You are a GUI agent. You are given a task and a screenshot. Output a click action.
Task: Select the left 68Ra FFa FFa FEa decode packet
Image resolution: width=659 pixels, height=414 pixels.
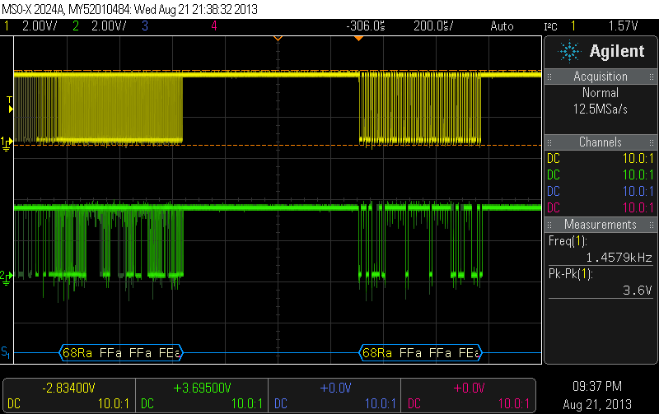pyautogui.click(x=121, y=353)
